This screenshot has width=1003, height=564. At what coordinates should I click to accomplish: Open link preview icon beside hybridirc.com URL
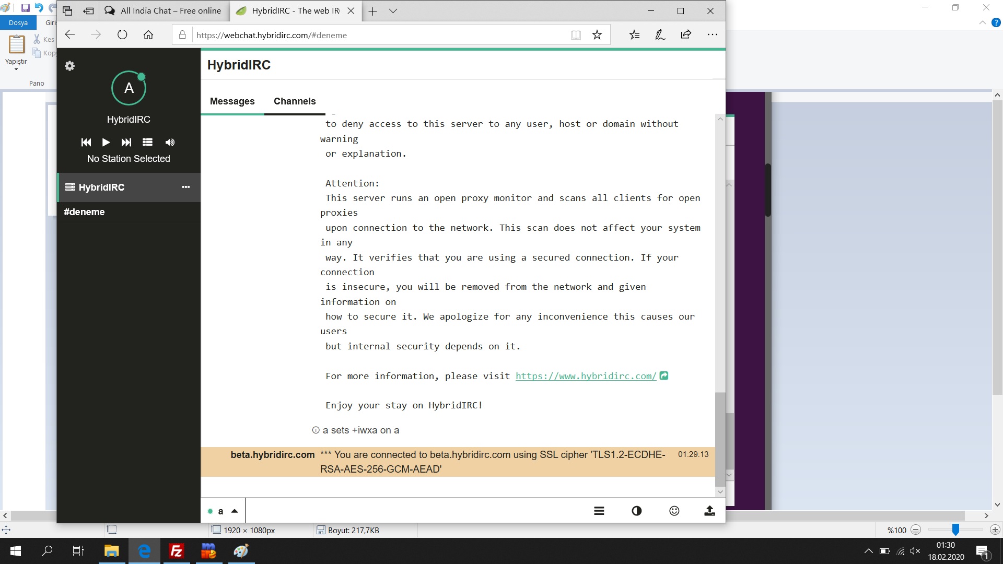[664, 375]
